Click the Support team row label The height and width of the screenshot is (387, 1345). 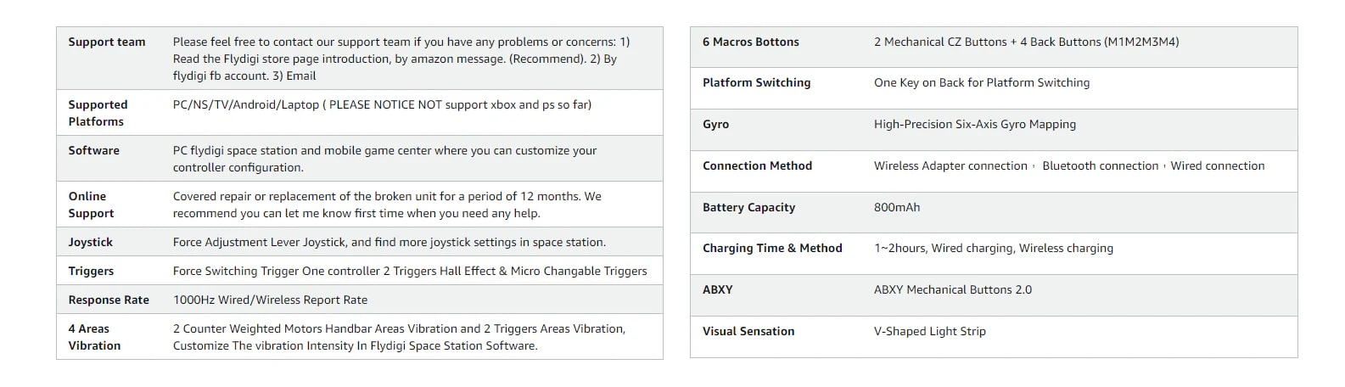pos(107,42)
